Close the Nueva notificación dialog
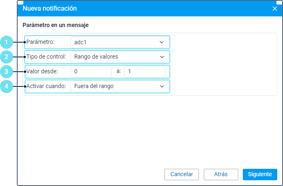The width and height of the screenshot is (283, 186). pos(274,9)
